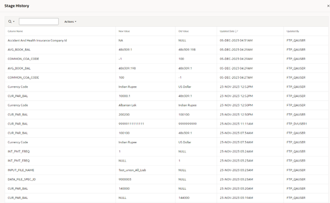Click the old value '9999999999'
Viewport: 330px width, 203px height.
pyautogui.click(x=187, y=124)
